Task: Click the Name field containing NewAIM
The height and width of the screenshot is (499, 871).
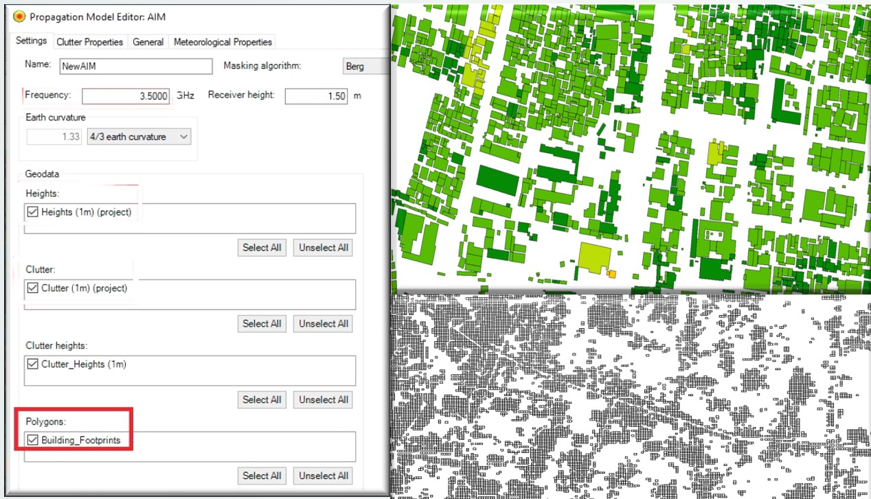Action: [x=135, y=66]
